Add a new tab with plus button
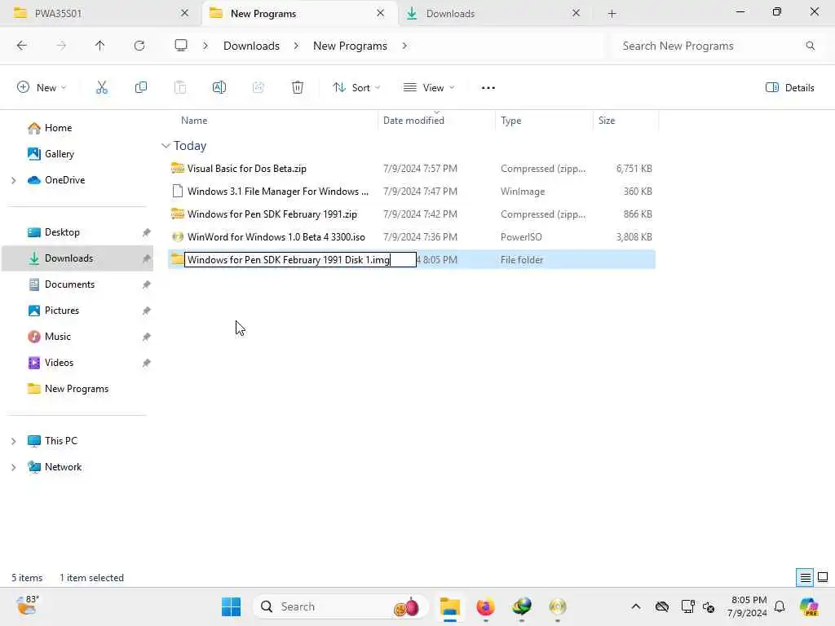Screen dimensions: 835x626 point(612,14)
